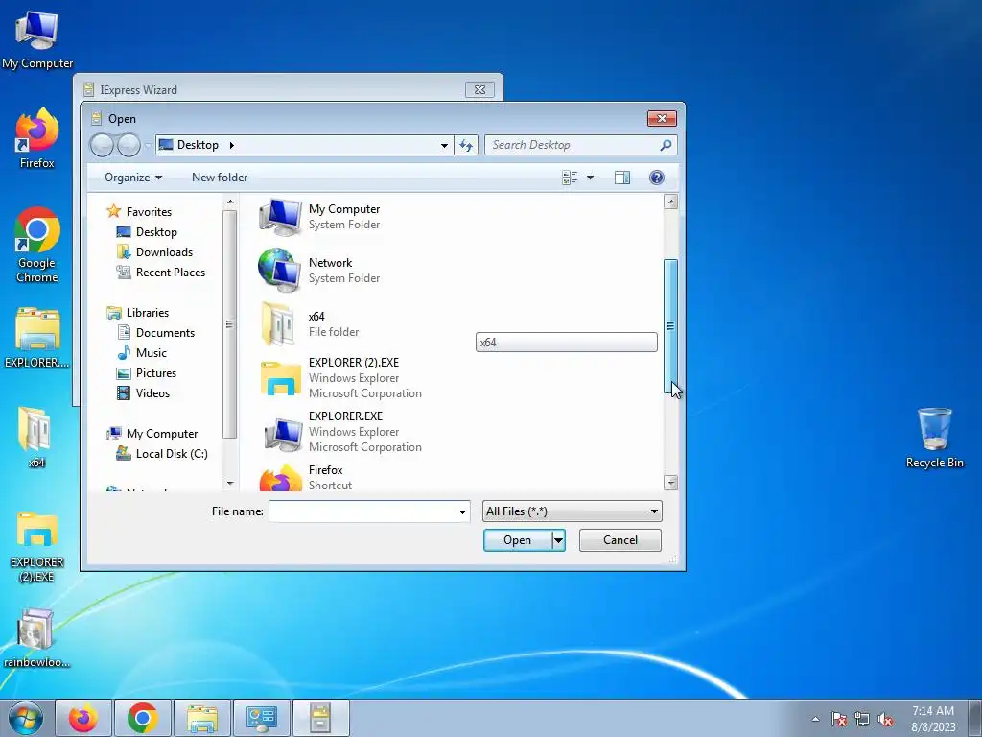Select EXPLORER (2).EXE icon in file list

(x=280, y=378)
